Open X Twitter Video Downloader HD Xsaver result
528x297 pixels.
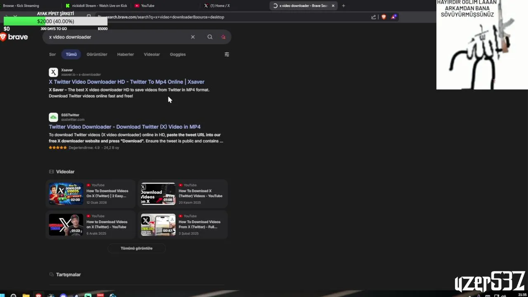[x=127, y=82]
